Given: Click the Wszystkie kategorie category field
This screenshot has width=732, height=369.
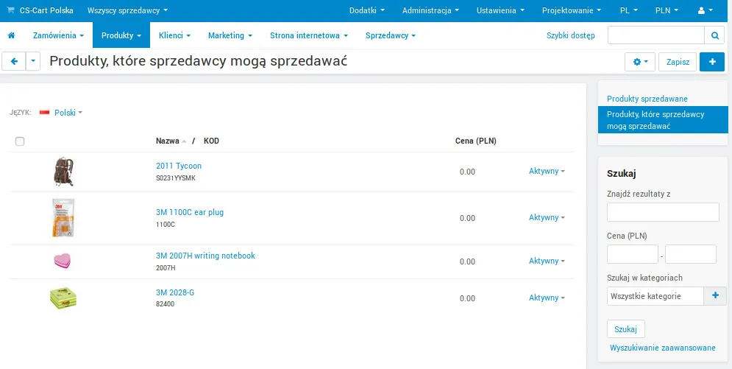Looking at the screenshot, I should pos(655,295).
